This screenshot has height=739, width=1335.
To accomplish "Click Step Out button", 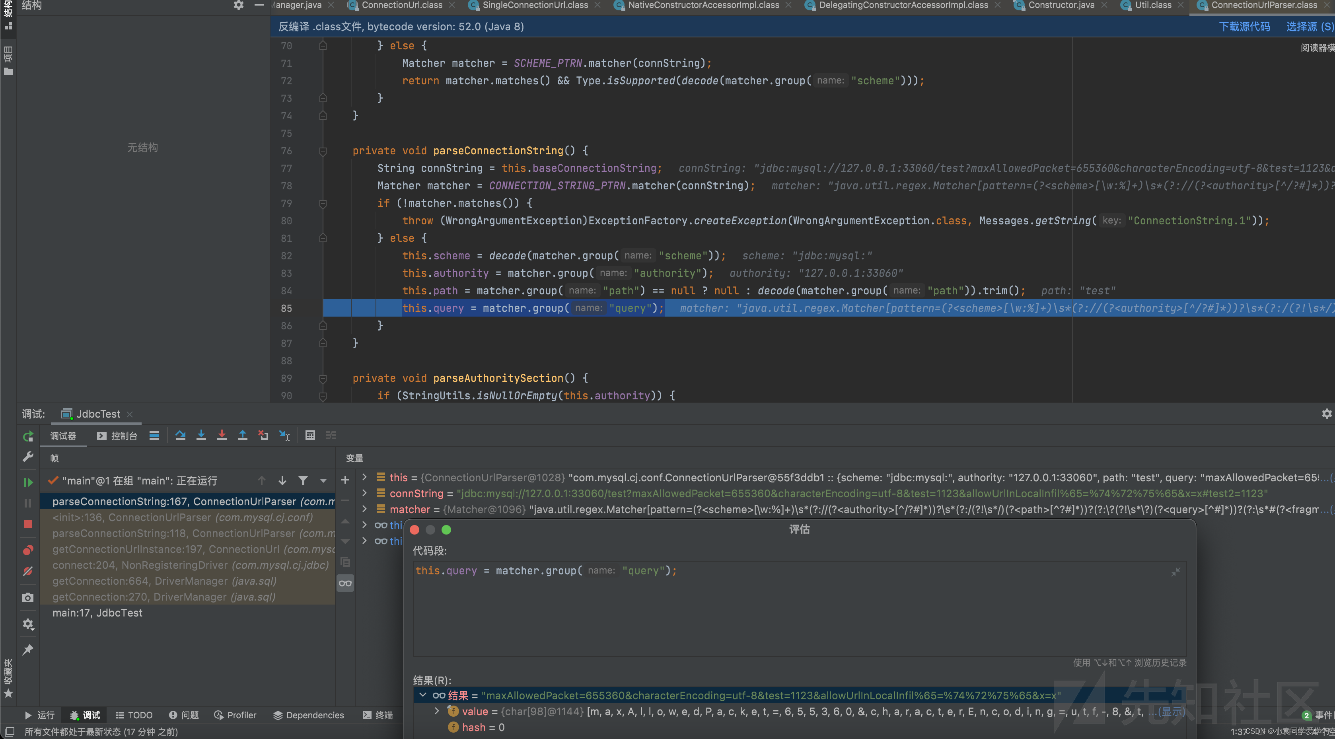I will coord(243,435).
